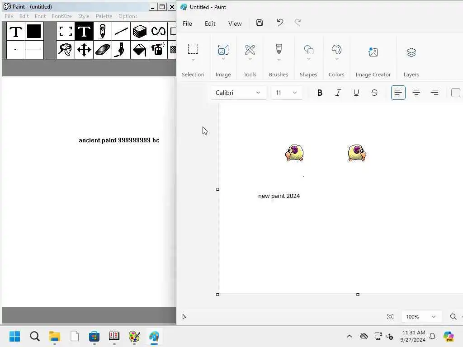Toggle the background fill checkbox in text toolbar

click(456, 93)
